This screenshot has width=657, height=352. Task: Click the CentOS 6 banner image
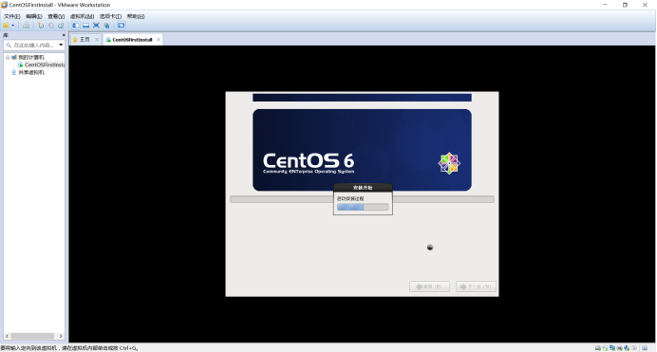tap(362, 150)
